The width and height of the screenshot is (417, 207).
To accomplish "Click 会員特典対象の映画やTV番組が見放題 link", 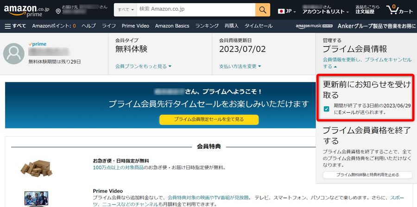I will click(x=208, y=197).
